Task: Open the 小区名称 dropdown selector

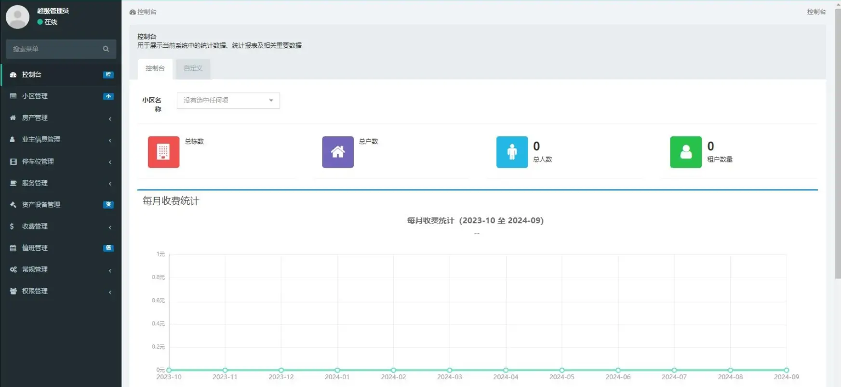Action: coord(228,100)
